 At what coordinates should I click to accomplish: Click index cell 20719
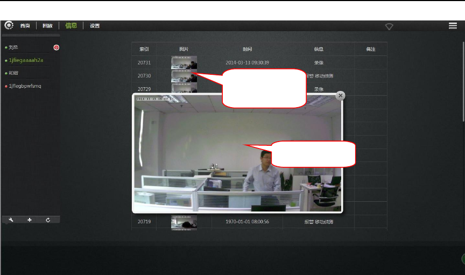144,222
